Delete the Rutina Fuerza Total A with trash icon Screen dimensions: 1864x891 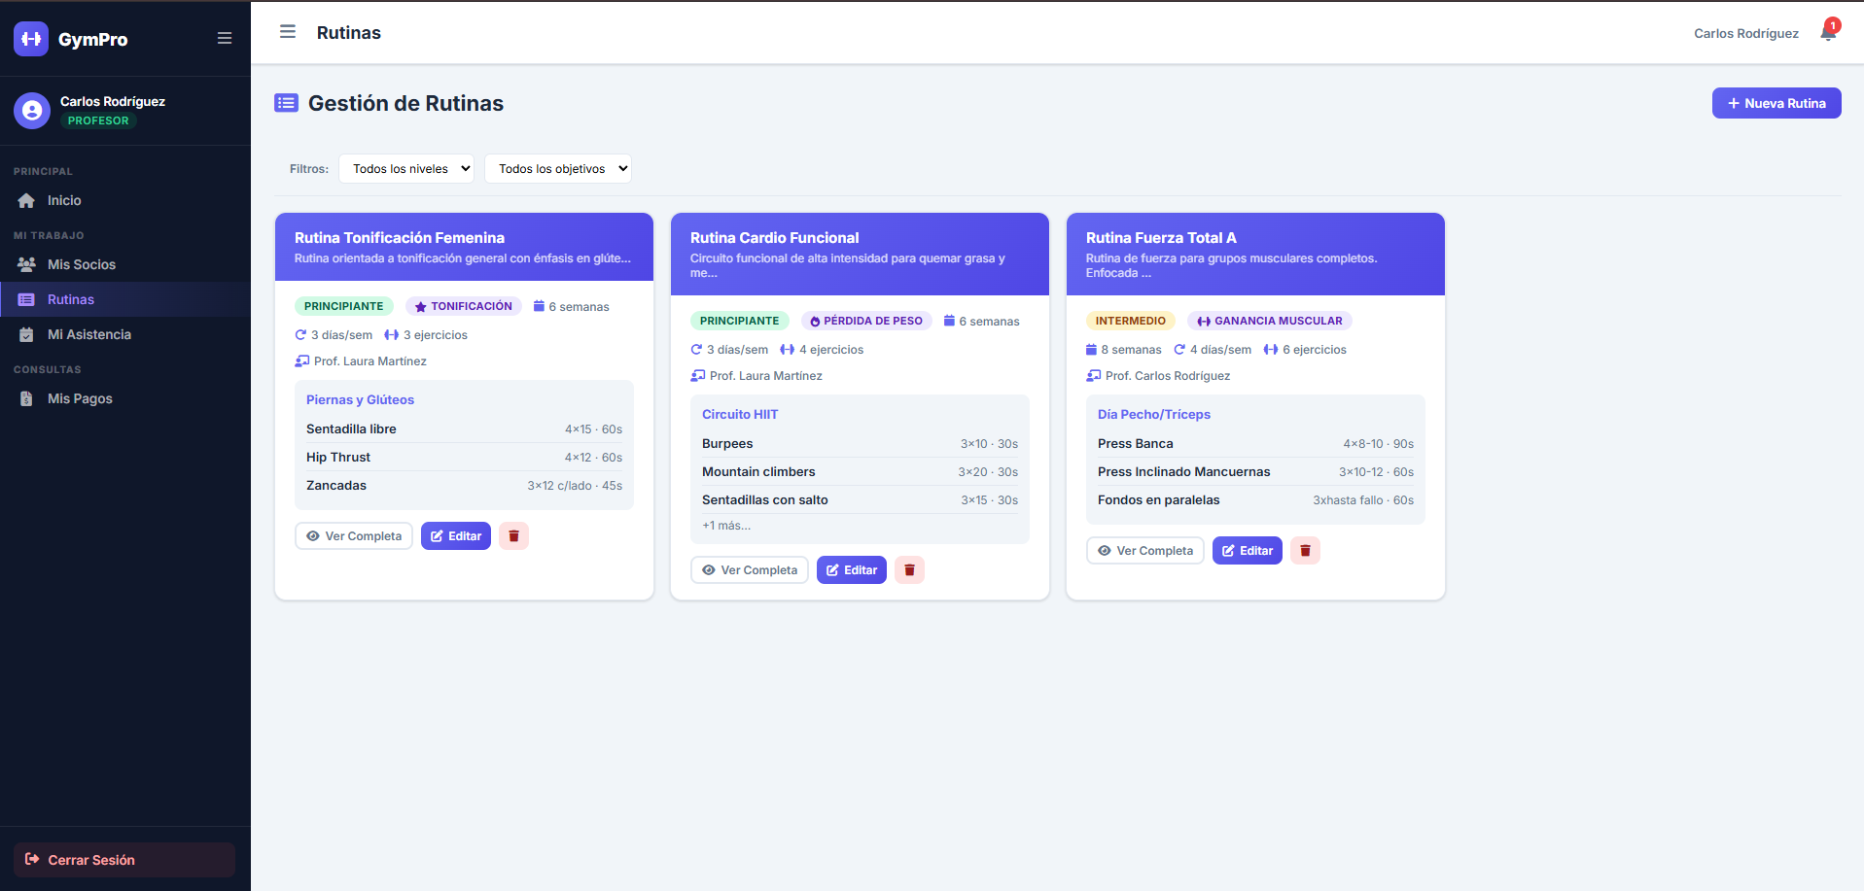1305,551
